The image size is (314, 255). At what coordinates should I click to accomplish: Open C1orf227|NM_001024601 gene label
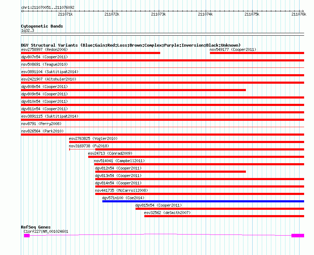click(46, 231)
